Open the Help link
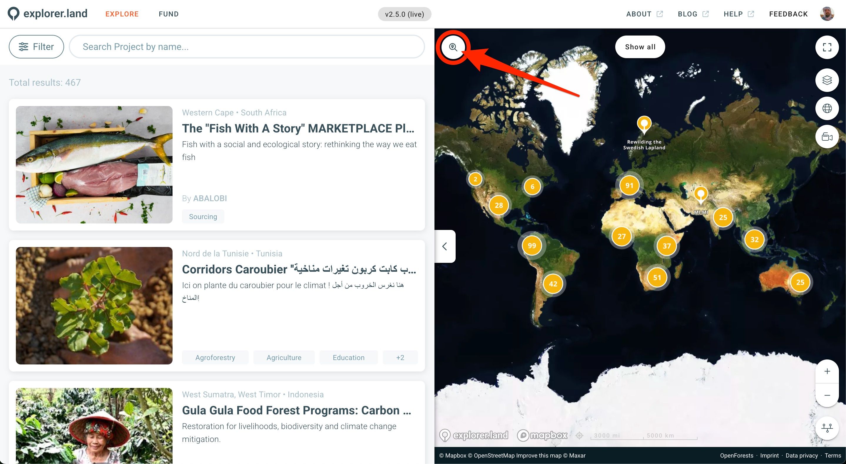Viewport: 846px width, 464px height. point(739,14)
